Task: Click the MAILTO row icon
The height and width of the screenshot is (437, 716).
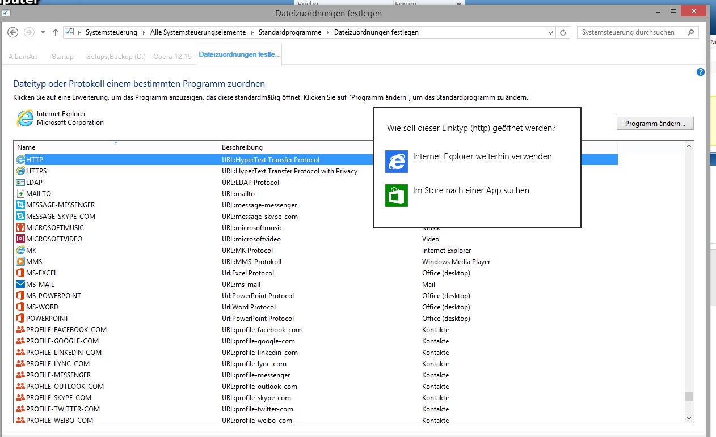Action: 20,194
